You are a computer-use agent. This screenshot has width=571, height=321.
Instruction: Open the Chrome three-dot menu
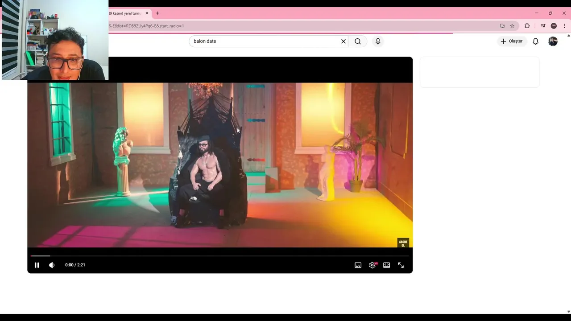point(564,26)
